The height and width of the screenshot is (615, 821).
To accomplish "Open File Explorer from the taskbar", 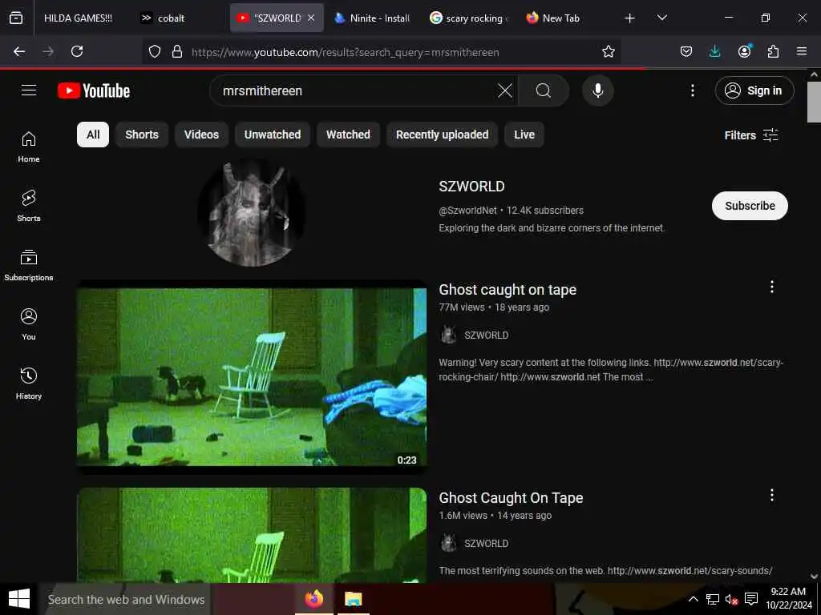I will pyautogui.click(x=354, y=599).
